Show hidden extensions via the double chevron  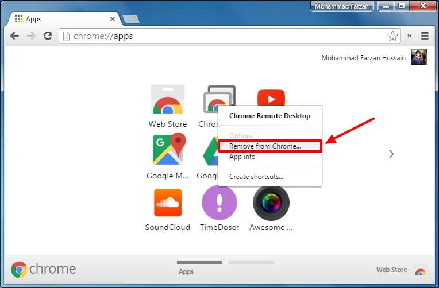pos(409,36)
